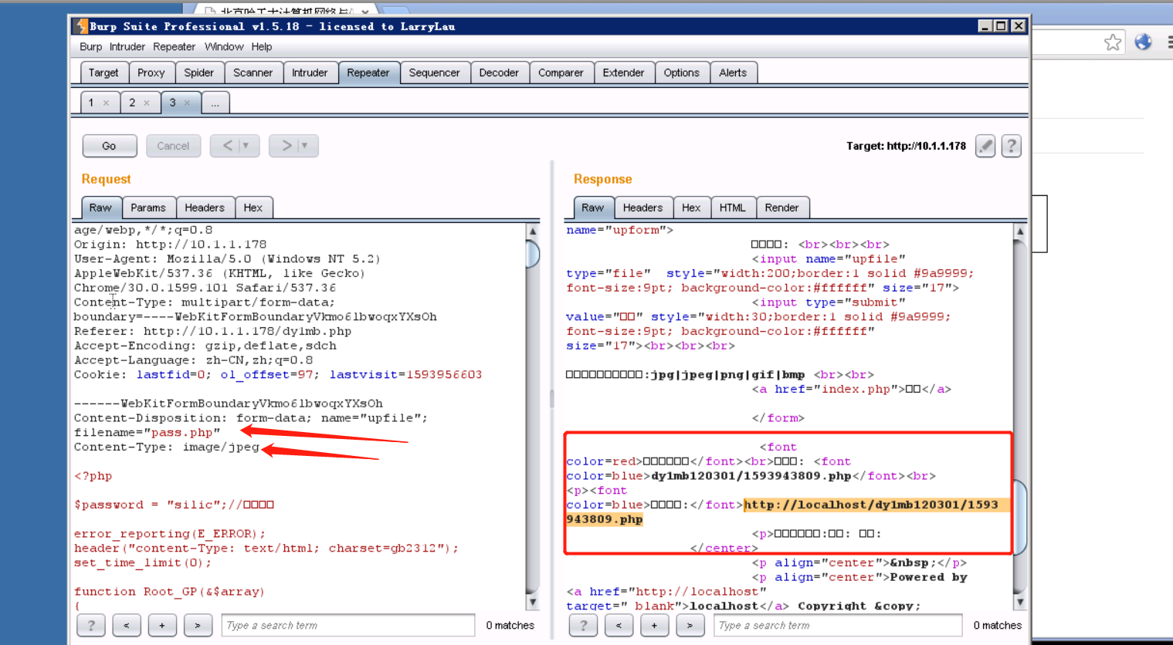This screenshot has height=645, width=1173.
Task: Show the response Hex view tab
Action: (691, 208)
